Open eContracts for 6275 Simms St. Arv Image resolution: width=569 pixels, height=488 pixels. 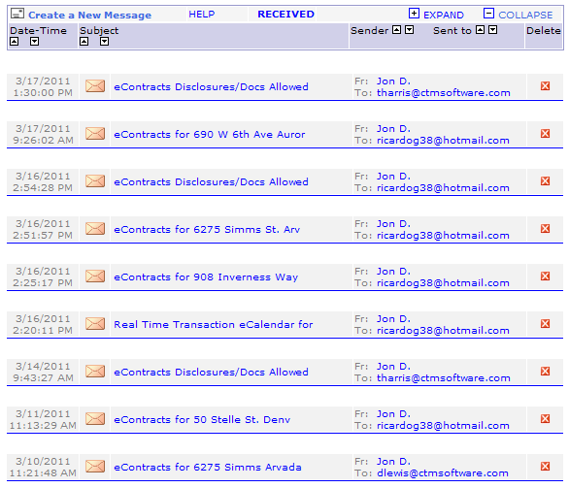pos(207,230)
